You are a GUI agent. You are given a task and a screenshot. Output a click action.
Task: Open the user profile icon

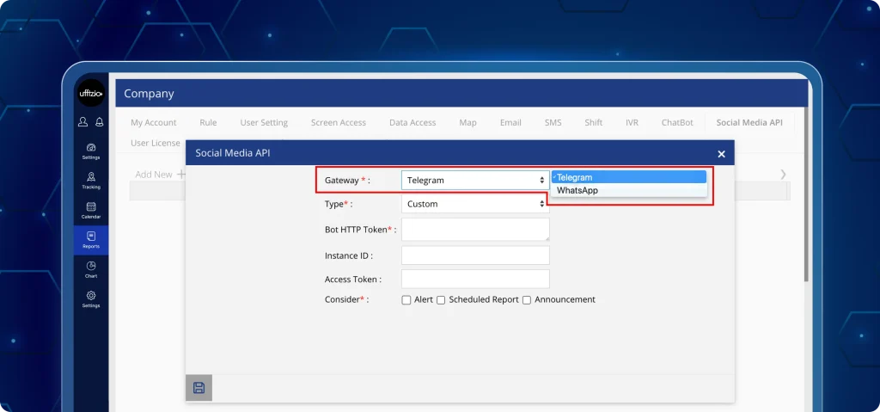(84, 122)
